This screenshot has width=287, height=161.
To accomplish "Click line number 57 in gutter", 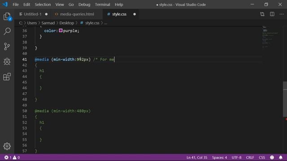I will point(25,151).
